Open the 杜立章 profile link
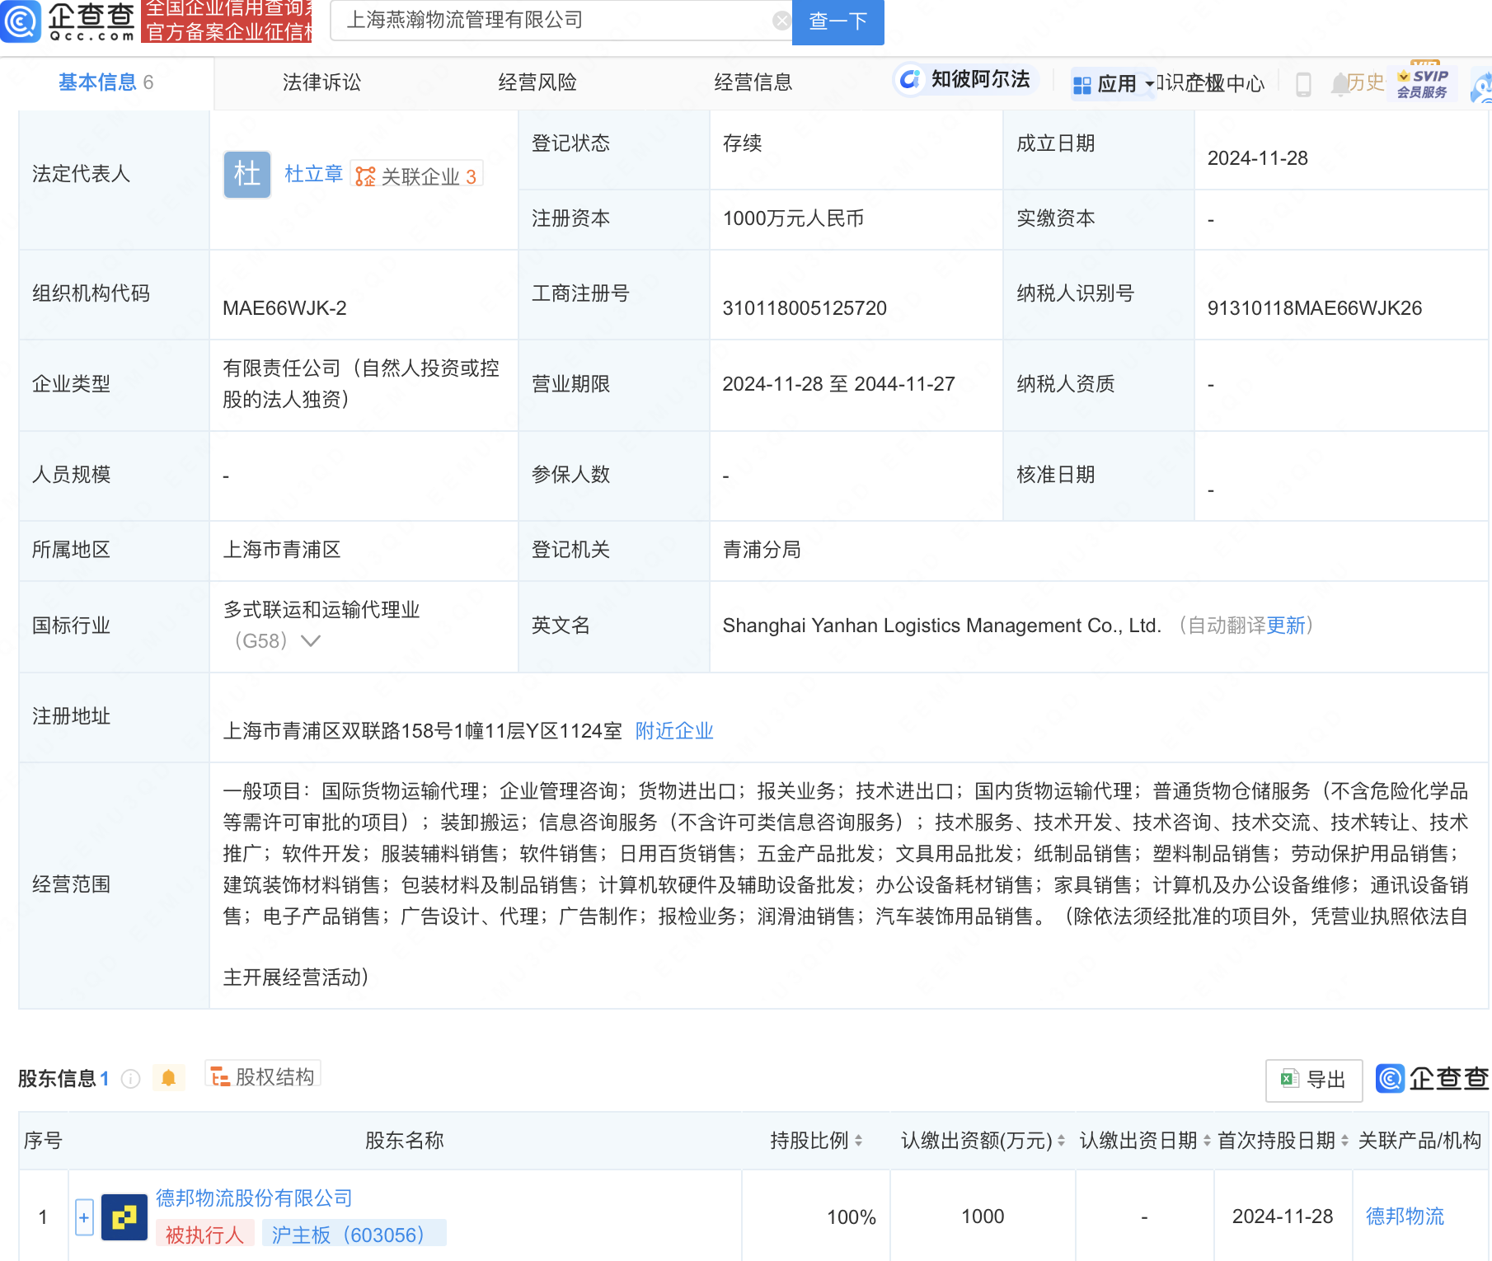 click(313, 174)
